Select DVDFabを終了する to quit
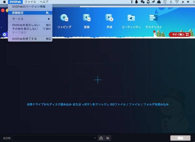The image size is (195, 142). click(30, 39)
